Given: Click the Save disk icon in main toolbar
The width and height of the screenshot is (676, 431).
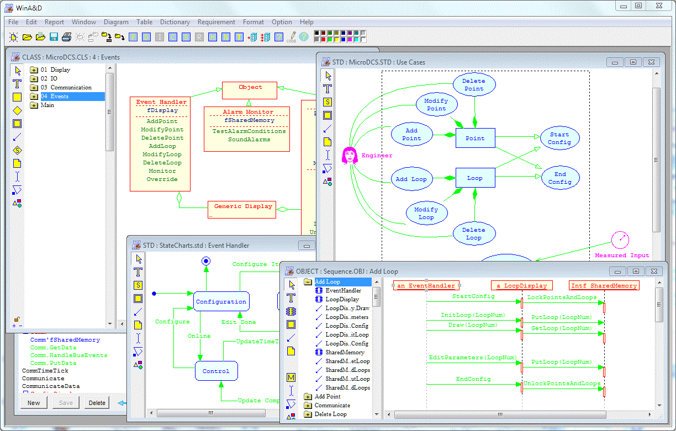Looking at the screenshot, I should point(54,37).
